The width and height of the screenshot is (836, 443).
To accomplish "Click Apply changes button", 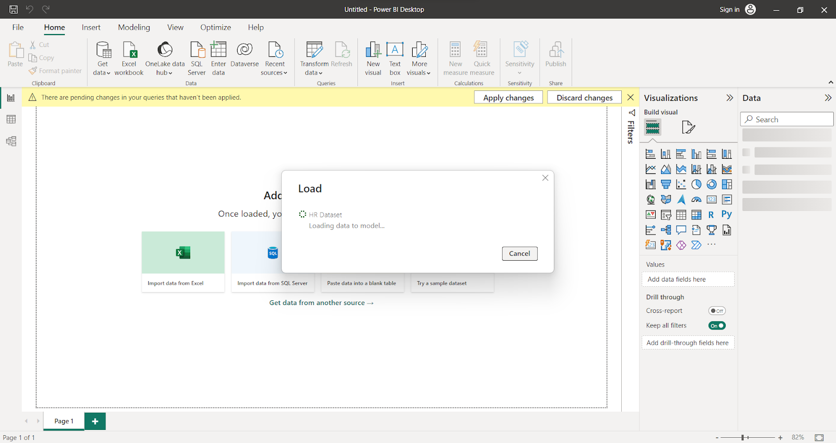I will point(508,98).
